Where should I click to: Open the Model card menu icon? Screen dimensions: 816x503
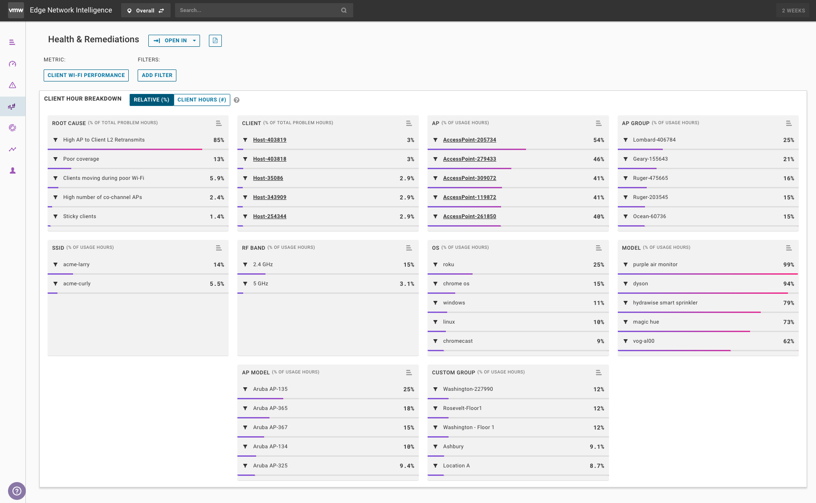pyautogui.click(x=789, y=248)
